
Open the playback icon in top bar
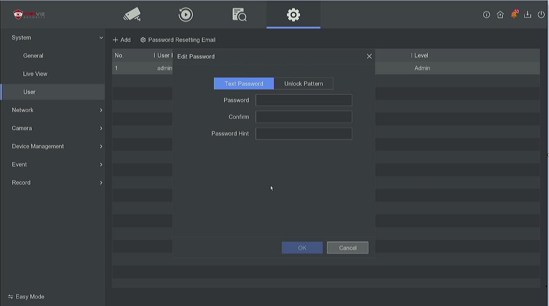[x=186, y=15]
